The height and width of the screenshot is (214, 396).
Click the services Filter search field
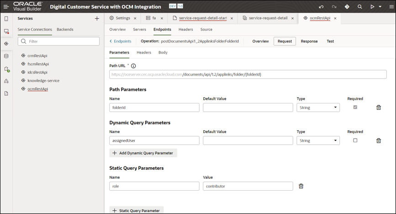pyautogui.click(x=58, y=41)
